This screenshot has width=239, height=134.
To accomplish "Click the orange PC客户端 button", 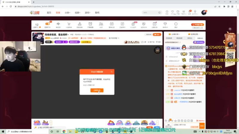I will tap(197, 25).
